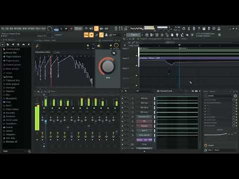The image size is (239, 179).
Task: Mute the purple Stereo channel
Action: click(x=122, y=140)
